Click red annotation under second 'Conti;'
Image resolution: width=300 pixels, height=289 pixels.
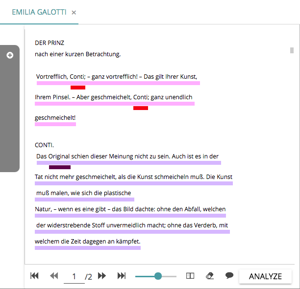coord(141,108)
